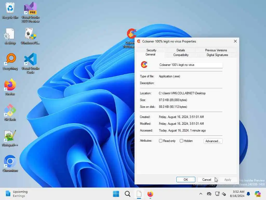Open the clock and date flyout

tap(237, 194)
